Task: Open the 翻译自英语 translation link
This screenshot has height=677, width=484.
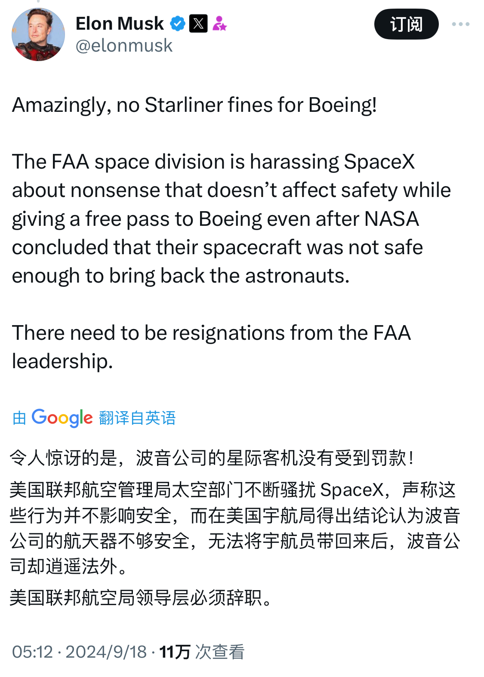Action: pos(138,417)
